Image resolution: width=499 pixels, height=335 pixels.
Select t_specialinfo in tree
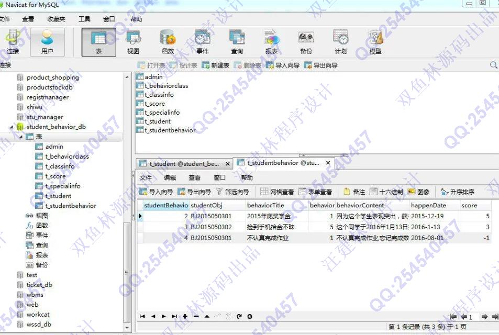tap(63, 186)
